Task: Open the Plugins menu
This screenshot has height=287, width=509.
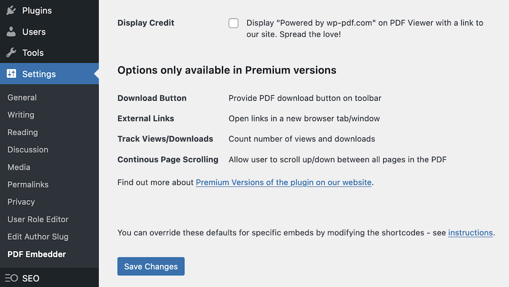Action: click(x=37, y=11)
